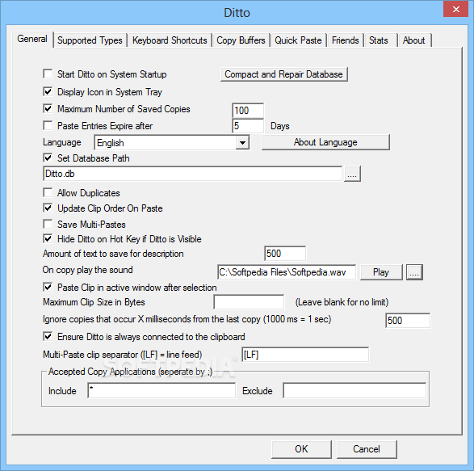This screenshot has height=471, width=474.
Task: Toggle Set Database Path checkbox
Action: point(48,158)
